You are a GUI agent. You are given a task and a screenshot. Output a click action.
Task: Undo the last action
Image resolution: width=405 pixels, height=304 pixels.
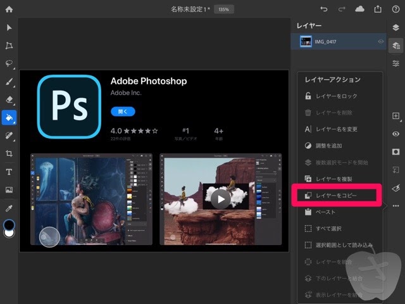click(x=324, y=9)
